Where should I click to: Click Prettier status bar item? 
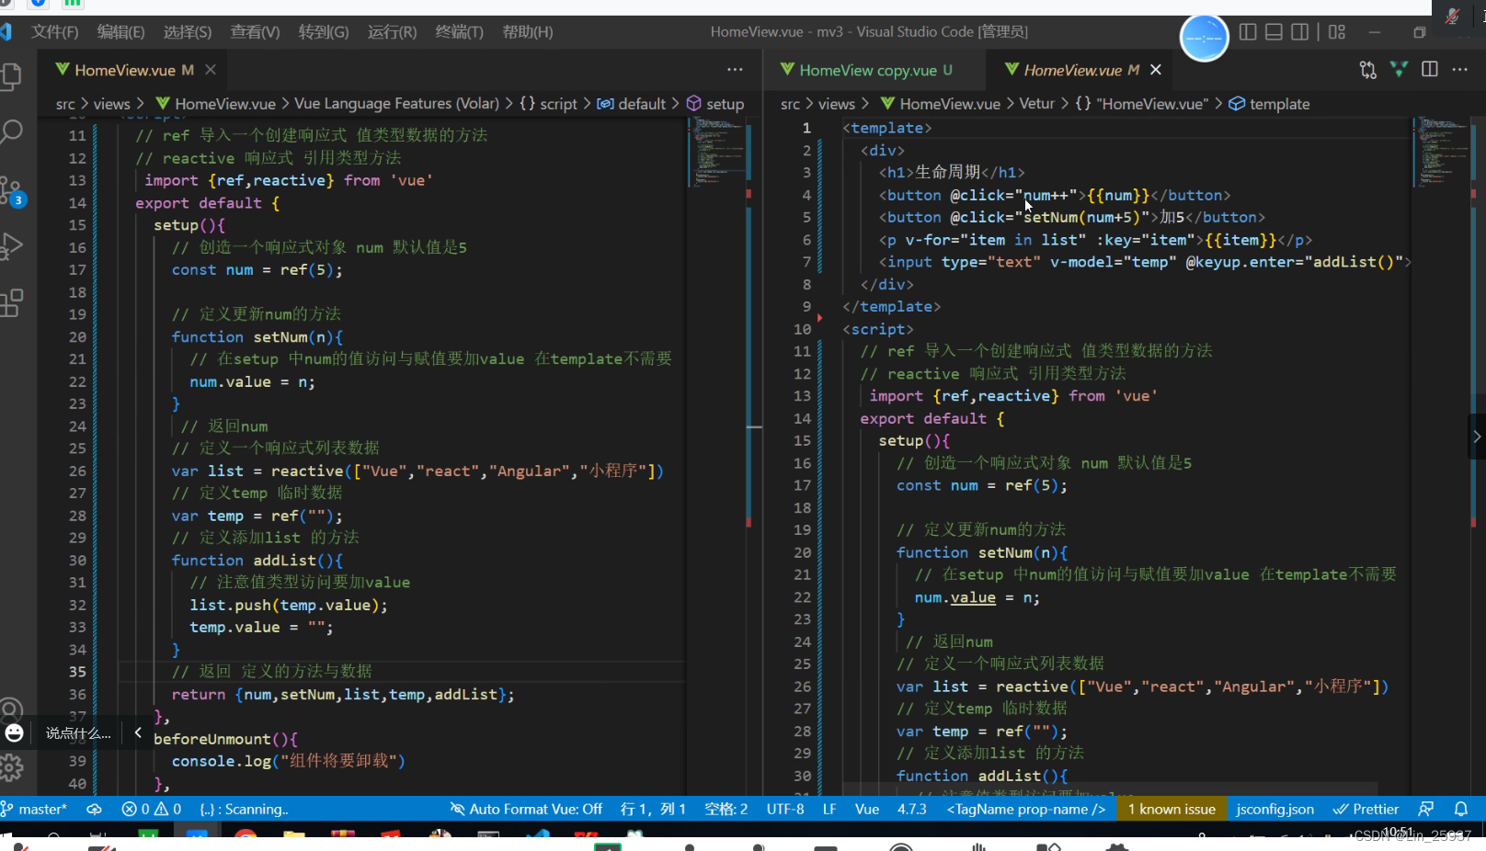(x=1366, y=810)
